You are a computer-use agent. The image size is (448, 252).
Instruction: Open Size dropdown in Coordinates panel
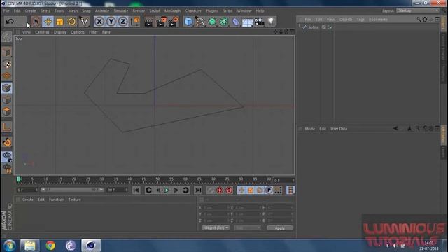247,228
